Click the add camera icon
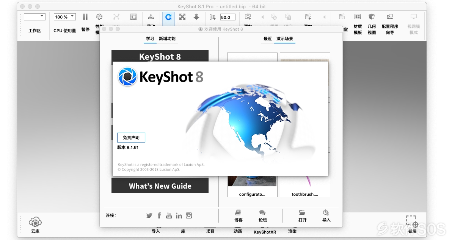 248,17
